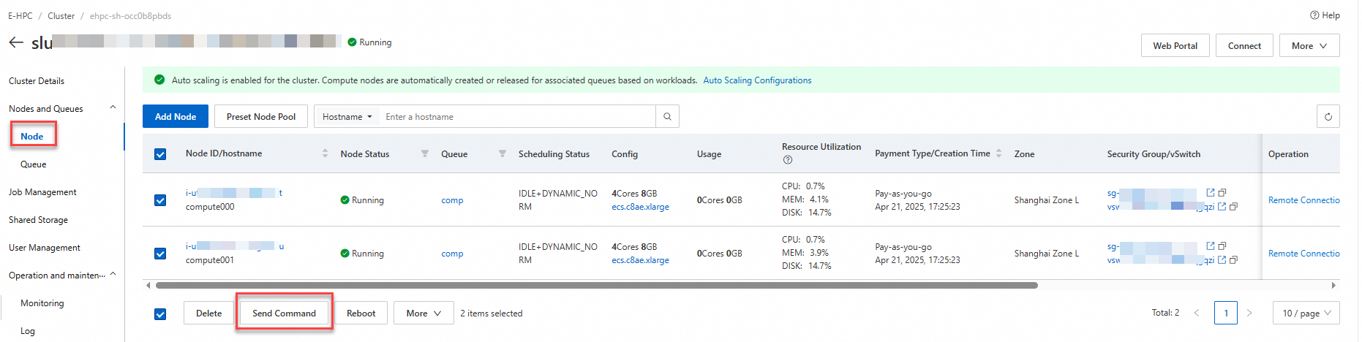Click the hostname search magnifier icon

667,117
